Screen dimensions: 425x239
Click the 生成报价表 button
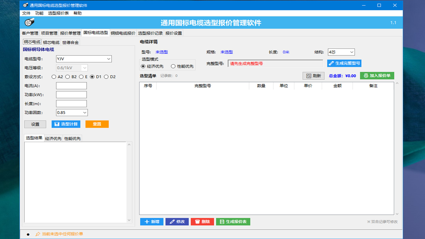click(x=233, y=222)
